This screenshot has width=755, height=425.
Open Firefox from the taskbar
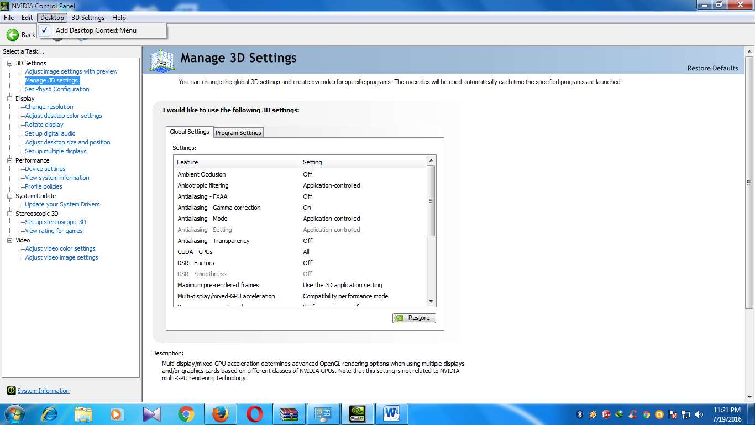coord(220,414)
